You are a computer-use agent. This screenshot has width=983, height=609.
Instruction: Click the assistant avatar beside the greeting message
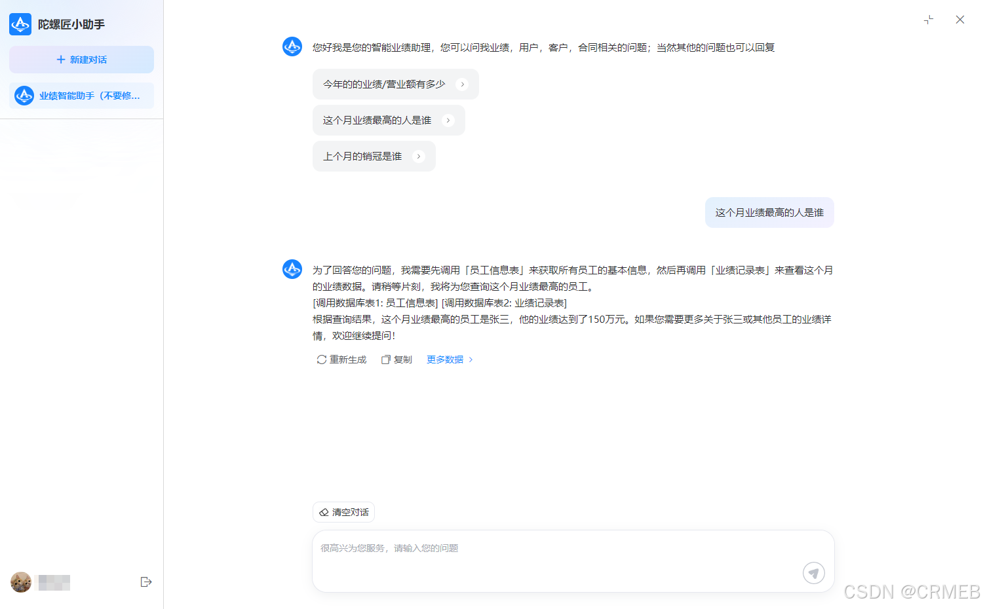pyautogui.click(x=292, y=46)
